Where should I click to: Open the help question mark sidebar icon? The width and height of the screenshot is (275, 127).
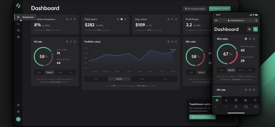tap(18, 111)
